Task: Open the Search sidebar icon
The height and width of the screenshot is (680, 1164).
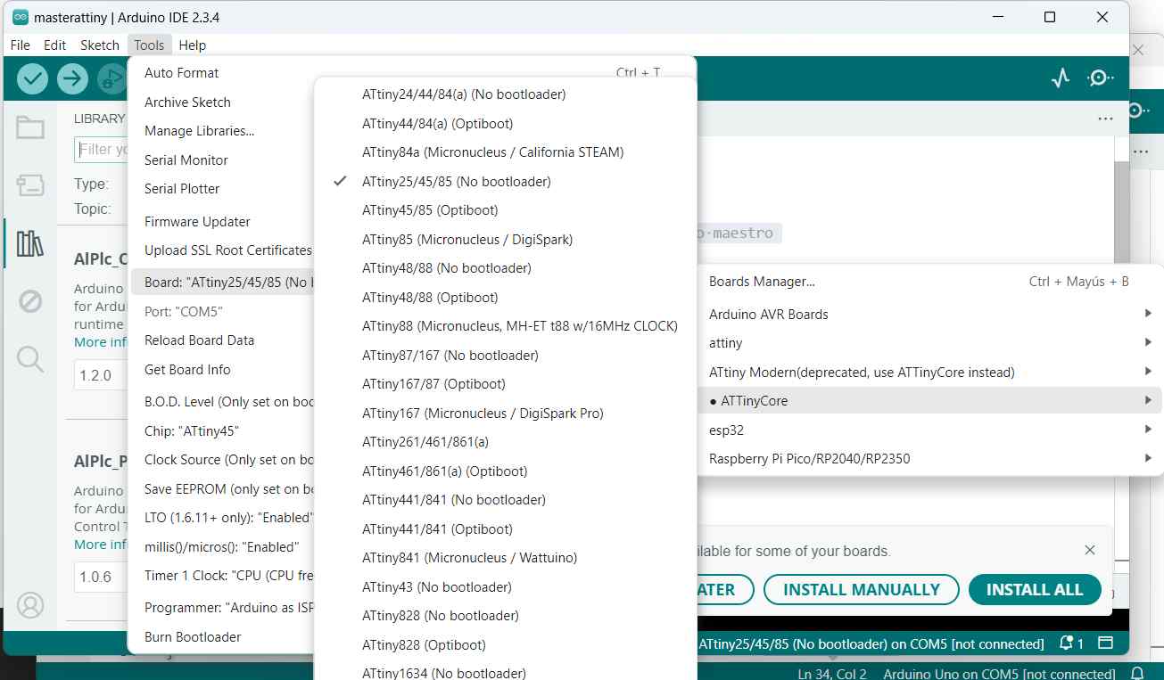Action: (30, 359)
